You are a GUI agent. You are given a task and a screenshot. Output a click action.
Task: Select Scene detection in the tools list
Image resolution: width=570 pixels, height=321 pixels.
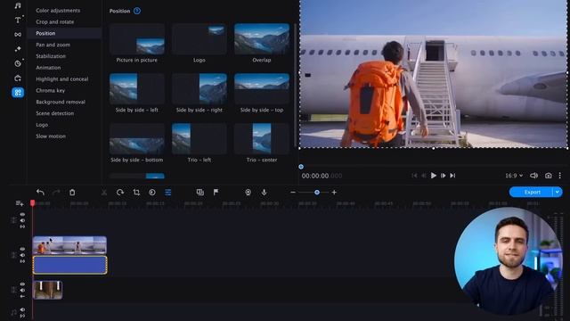tap(55, 113)
